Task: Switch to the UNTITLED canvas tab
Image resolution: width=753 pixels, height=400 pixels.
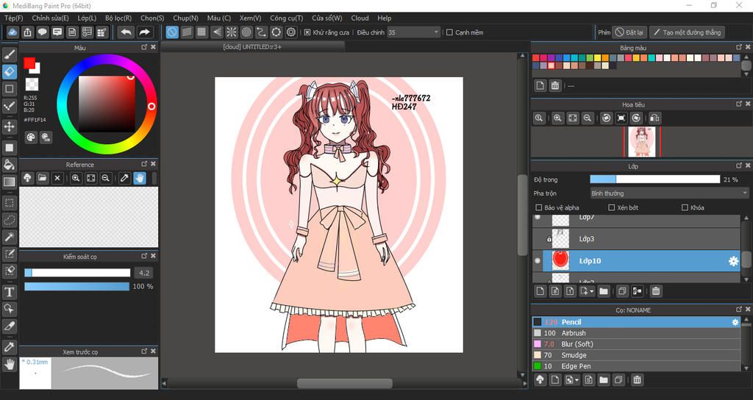Action: 253,46
